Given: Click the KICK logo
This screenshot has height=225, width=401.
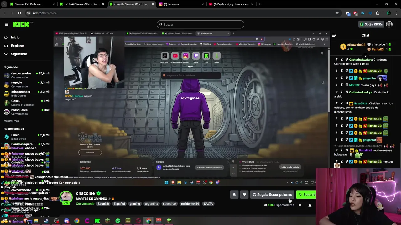Looking at the screenshot, I should tap(23, 24).
